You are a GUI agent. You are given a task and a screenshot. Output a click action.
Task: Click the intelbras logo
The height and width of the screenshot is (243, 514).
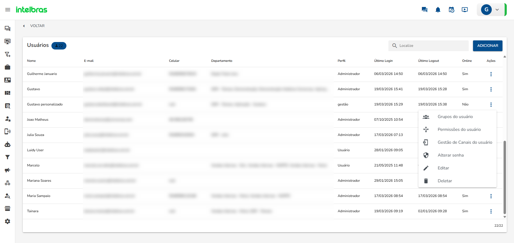tap(31, 10)
